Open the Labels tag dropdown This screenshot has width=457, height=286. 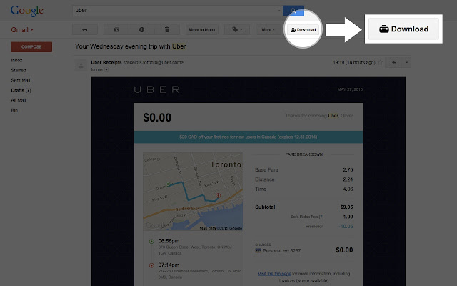[237, 29]
